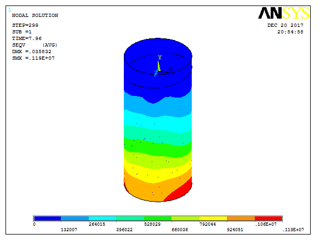Select the cyan legend swatch
Viewport: 320px width, 240px height.
102,219
